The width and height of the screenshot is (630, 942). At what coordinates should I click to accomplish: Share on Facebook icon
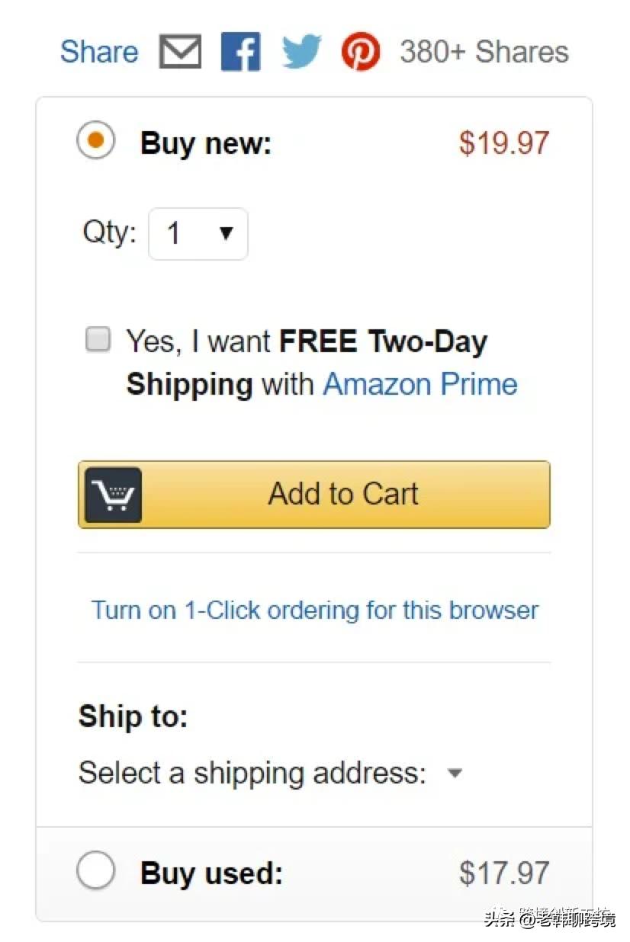tap(240, 52)
